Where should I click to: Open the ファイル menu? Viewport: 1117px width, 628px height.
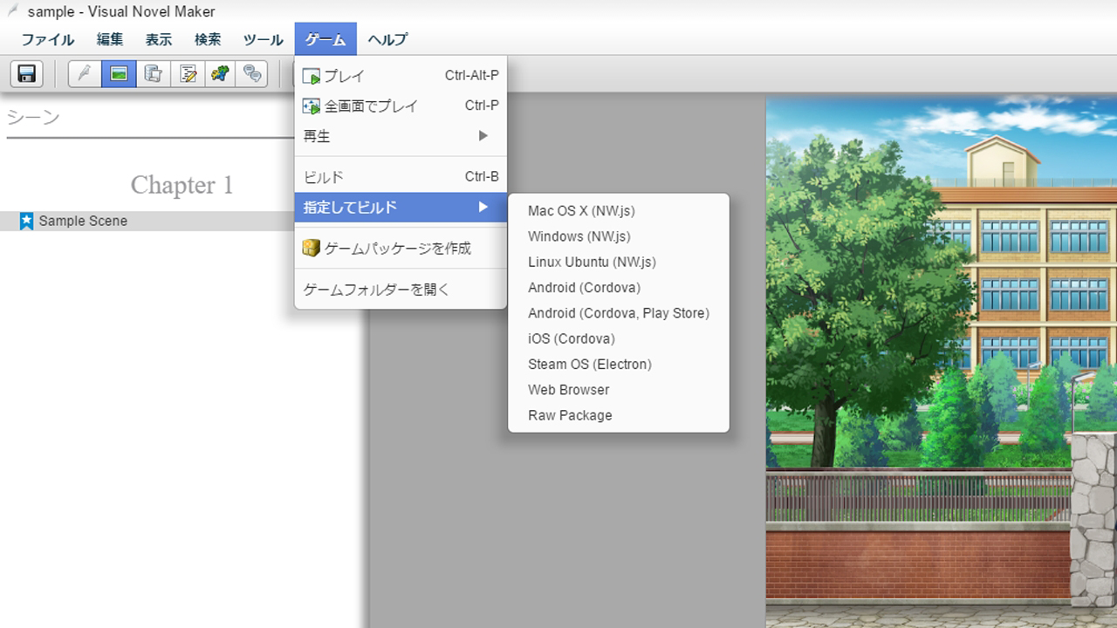point(48,39)
